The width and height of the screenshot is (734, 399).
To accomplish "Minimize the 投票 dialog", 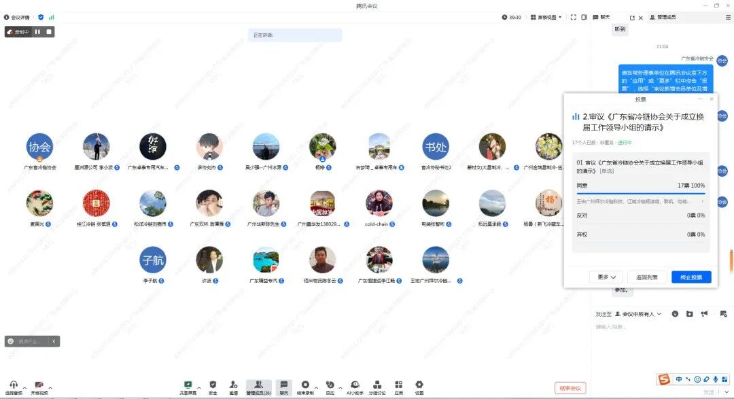I will tap(700, 99).
